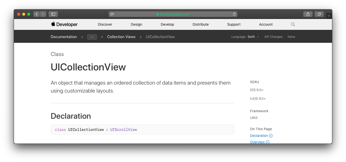Show the tab overview in Safari
This screenshot has width=346, height=162.
pos(319,14)
